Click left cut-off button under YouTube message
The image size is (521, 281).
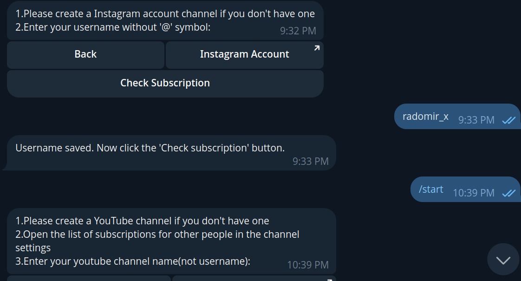(x=89, y=278)
